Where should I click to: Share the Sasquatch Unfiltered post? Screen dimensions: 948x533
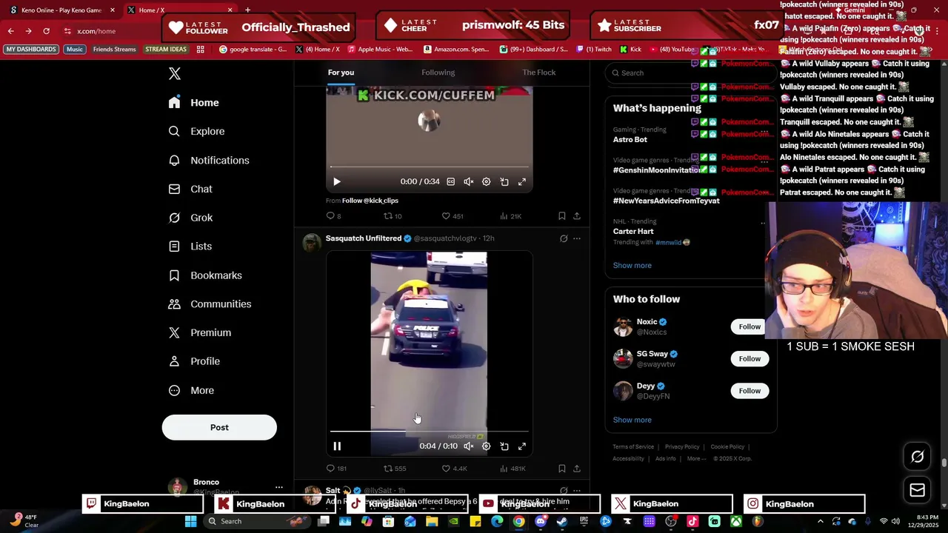click(577, 469)
